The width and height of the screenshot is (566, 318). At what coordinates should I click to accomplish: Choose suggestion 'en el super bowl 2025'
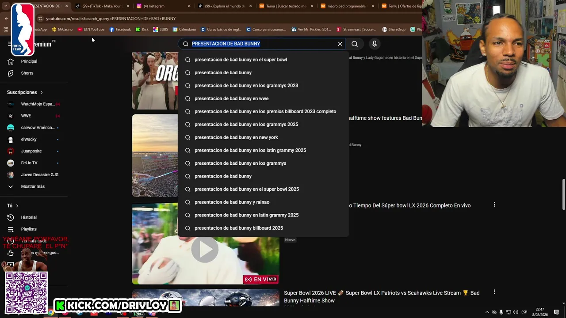(264, 189)
